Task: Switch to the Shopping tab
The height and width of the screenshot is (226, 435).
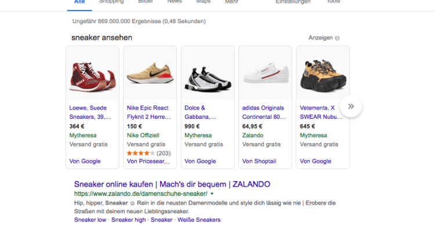Action: (x=111, y=2)
